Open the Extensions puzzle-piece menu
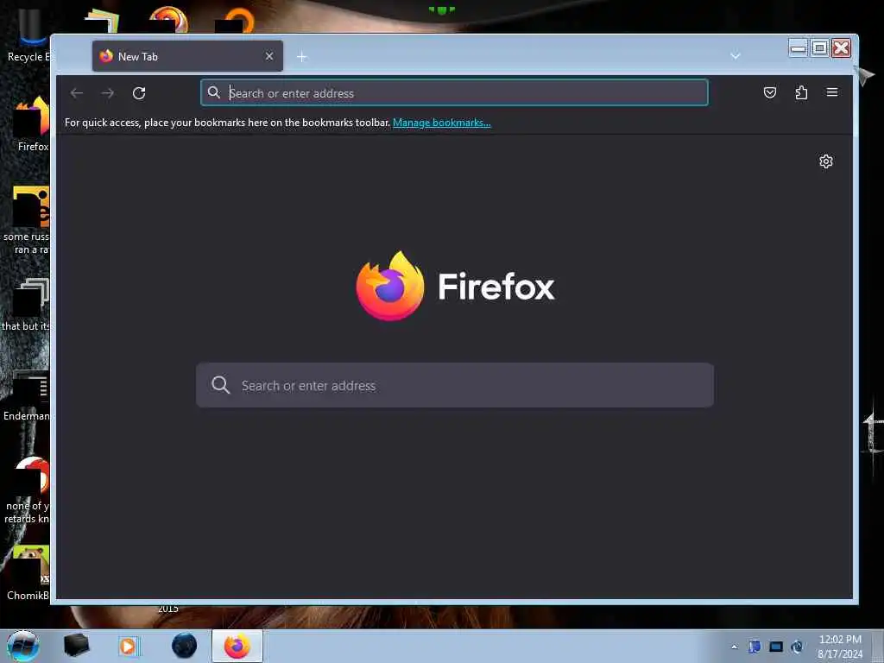This screenshot has height=663, width=884. click(801, 92)
